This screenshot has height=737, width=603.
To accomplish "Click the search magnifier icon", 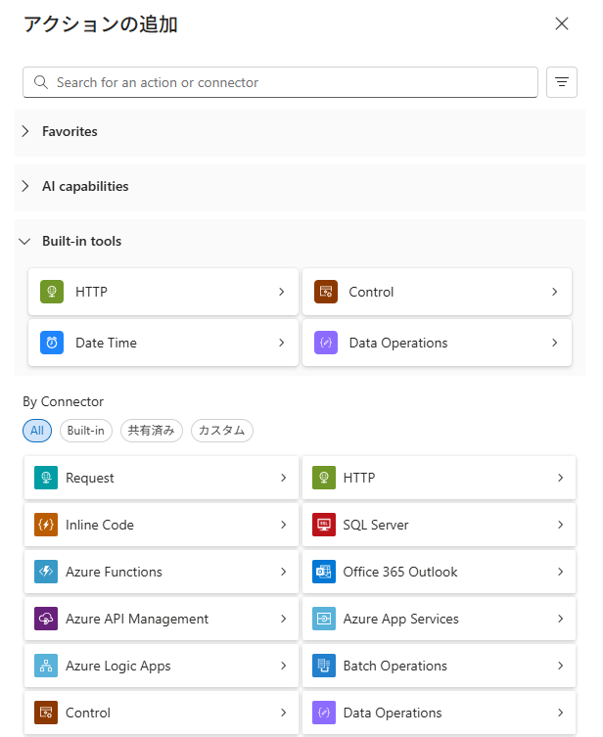I will (41, 82).
